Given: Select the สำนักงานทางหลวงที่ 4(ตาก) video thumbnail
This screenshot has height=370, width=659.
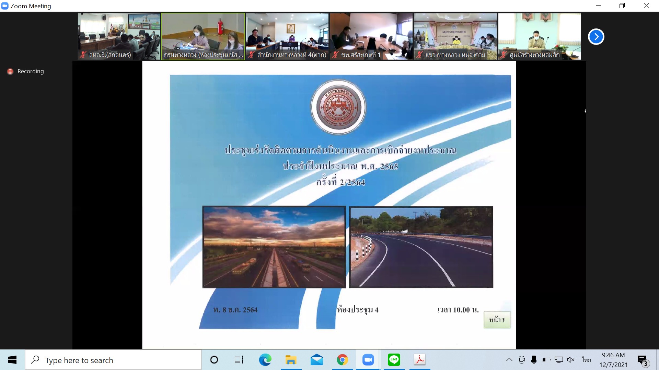Looking at the screenshot, I should click(x=287, y=36).
